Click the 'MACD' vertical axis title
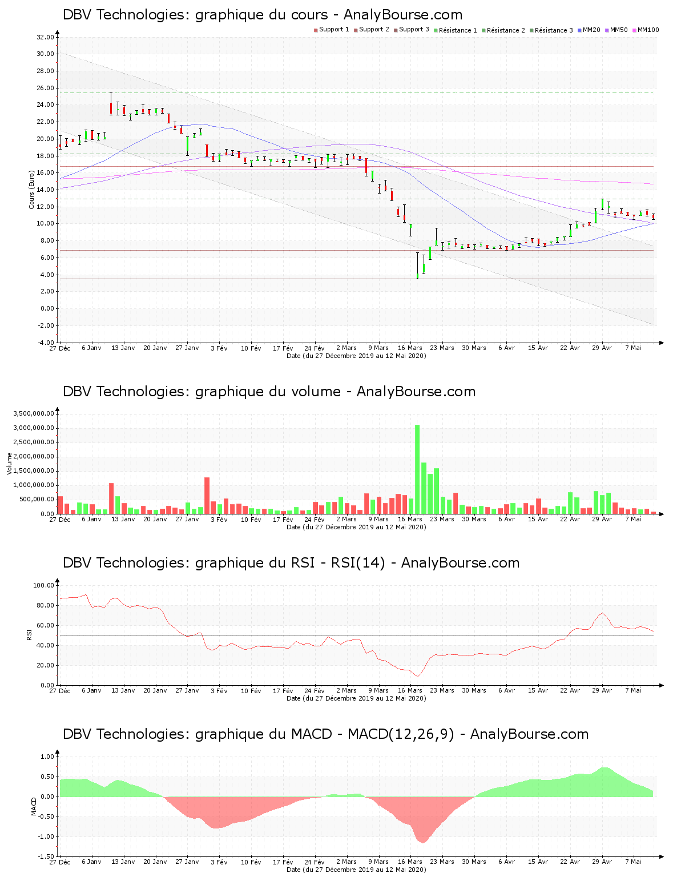The height and width of the screenshot is (885, 685). [x=34, y=806]
